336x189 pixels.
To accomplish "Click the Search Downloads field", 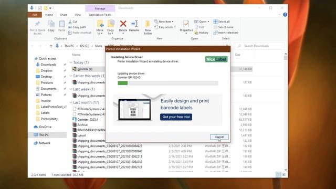I will [x=259, y=46].
